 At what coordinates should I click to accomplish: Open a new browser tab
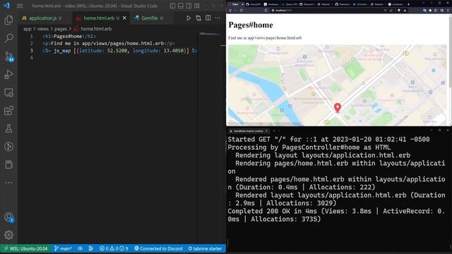coord(408,4)
